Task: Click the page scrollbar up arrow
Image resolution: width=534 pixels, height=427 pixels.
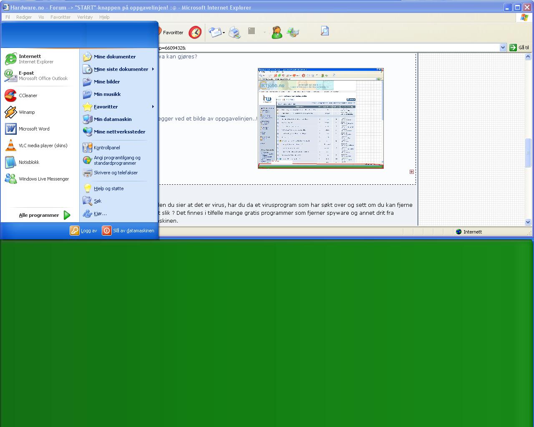Action: [x=528, y=57]
